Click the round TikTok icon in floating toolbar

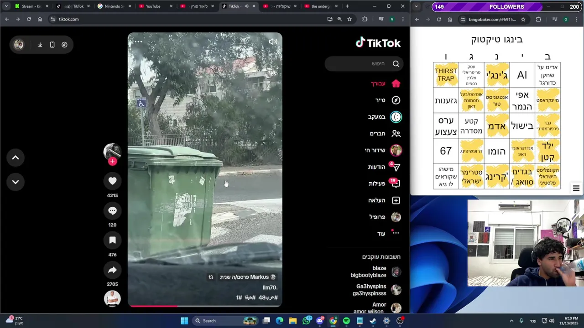click(x=64, y=45)
